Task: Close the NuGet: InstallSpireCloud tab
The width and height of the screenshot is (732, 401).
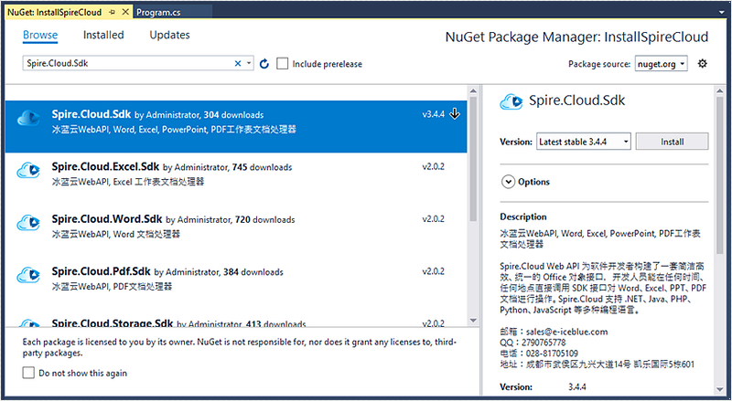Action: [x=125, y=12]
